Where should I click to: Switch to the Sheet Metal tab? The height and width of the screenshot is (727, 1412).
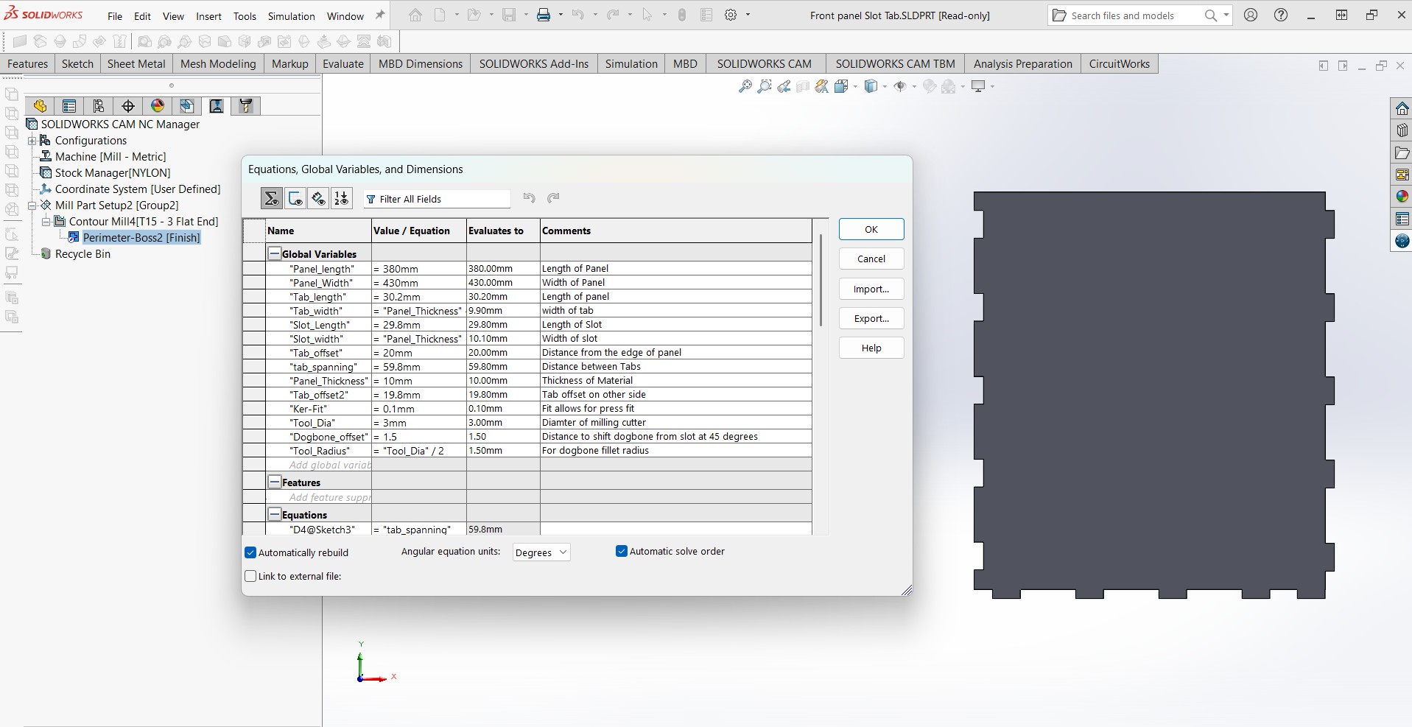pos(136,64)
